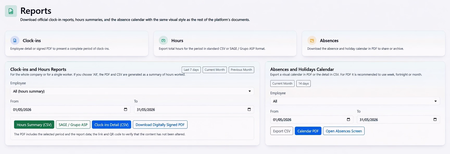Select the Last 7 days preset

point(191,70)
